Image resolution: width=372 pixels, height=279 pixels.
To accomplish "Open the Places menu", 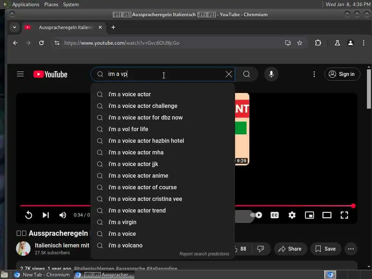I will click(51, 4).
